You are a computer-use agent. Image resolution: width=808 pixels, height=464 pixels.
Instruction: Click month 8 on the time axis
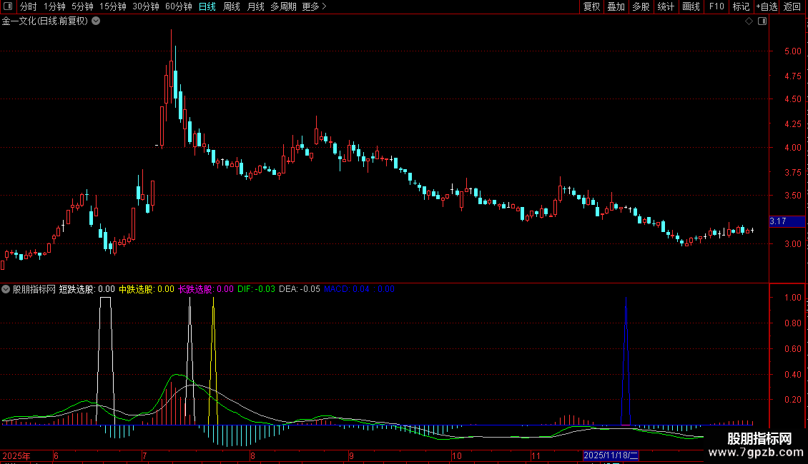tap(252, 455)
